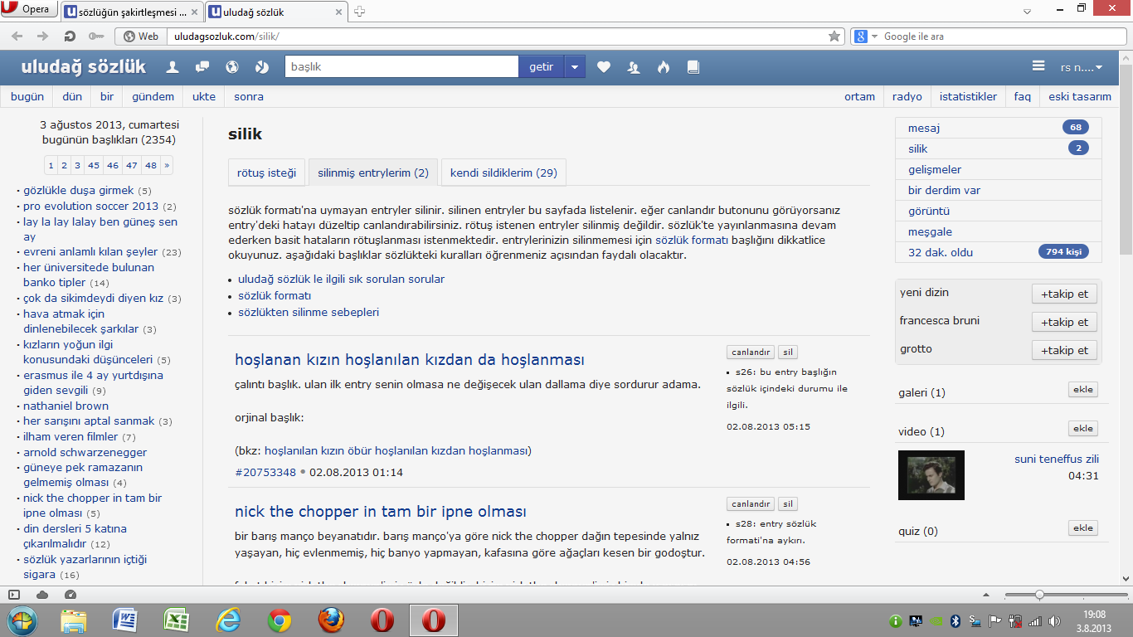The image size is (1133, 637).
Task: Bookmark page with star icon
Action: (x=834, y=36)
